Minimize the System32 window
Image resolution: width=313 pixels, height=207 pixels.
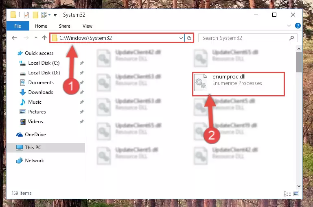tap(256, 15)
